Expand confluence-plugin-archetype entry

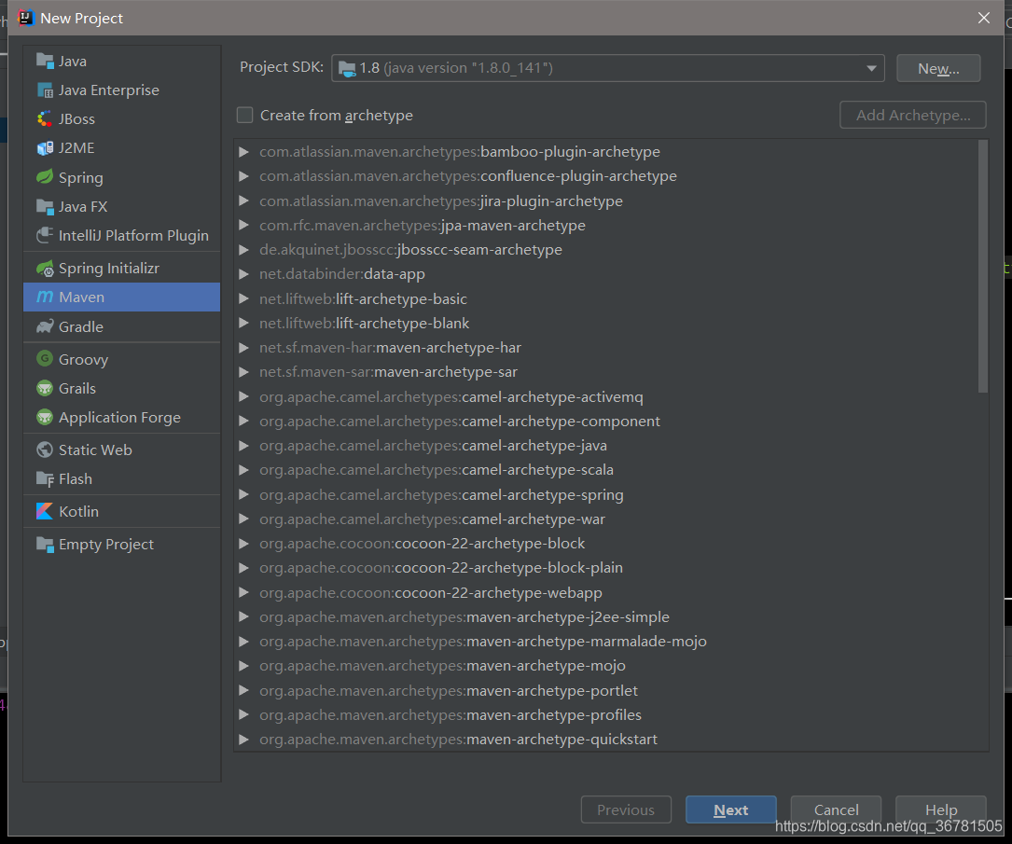point(244,176)
